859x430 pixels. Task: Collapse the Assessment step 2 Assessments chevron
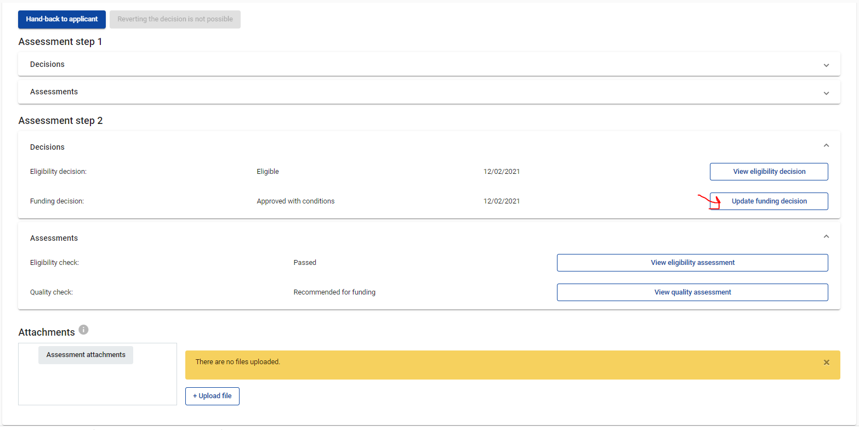[826, 237]
